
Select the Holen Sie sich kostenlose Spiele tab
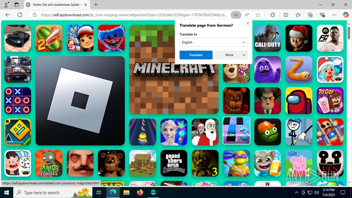click(x=57, y=5)
